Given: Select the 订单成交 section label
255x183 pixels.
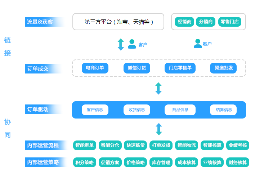Looking at the screenshot, I should [44, 68].
